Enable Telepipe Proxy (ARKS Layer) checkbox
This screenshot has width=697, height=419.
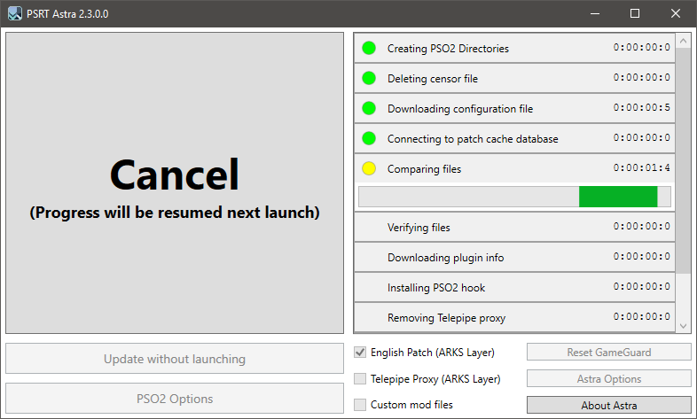pos(360,378)
